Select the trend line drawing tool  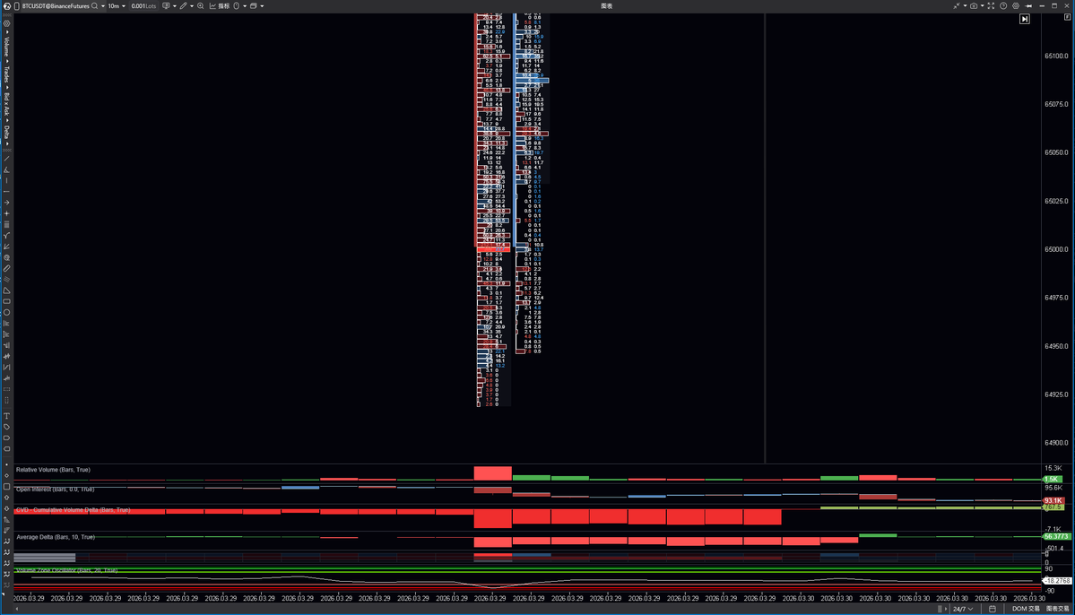coord(7,159)
